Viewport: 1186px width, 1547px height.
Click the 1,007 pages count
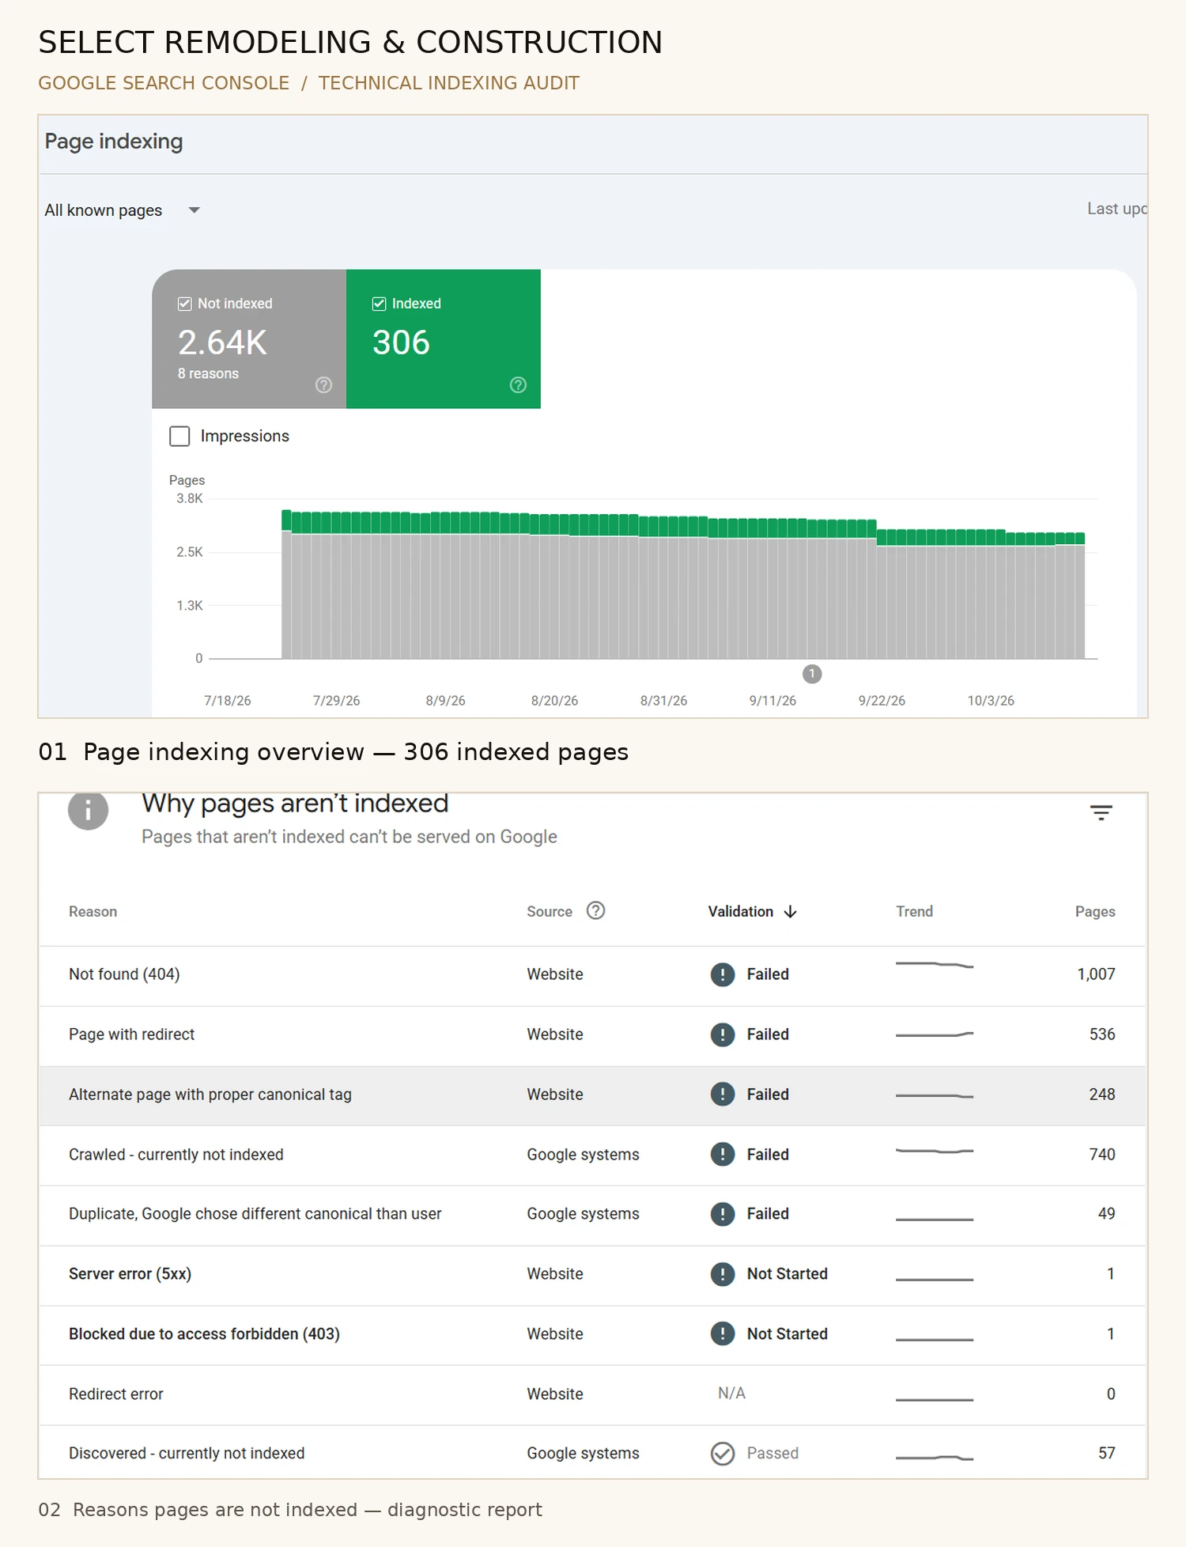point(1096,974)
